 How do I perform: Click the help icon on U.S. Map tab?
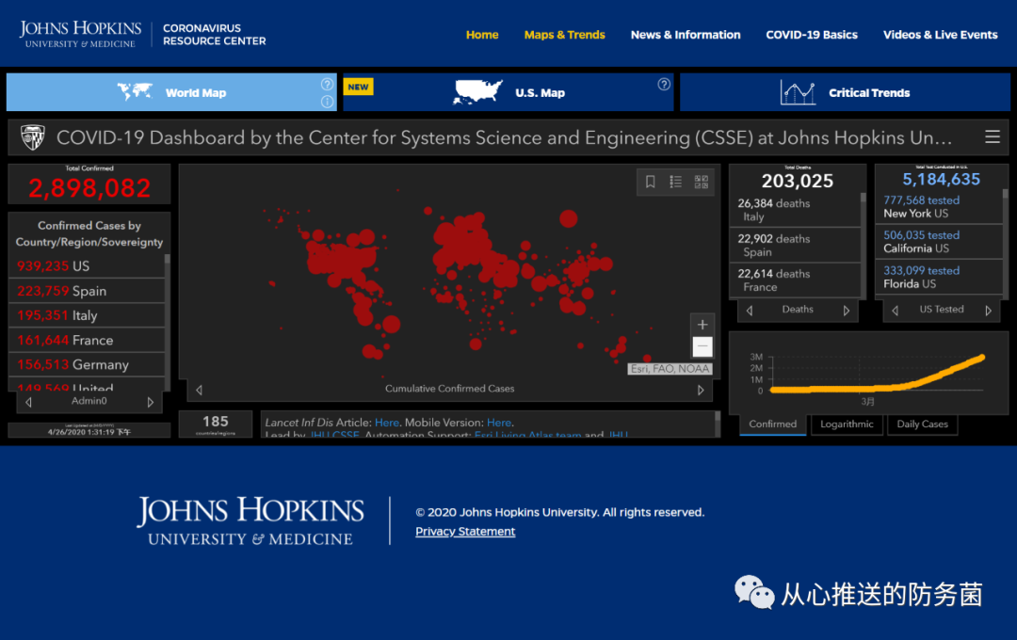point(664,85)
